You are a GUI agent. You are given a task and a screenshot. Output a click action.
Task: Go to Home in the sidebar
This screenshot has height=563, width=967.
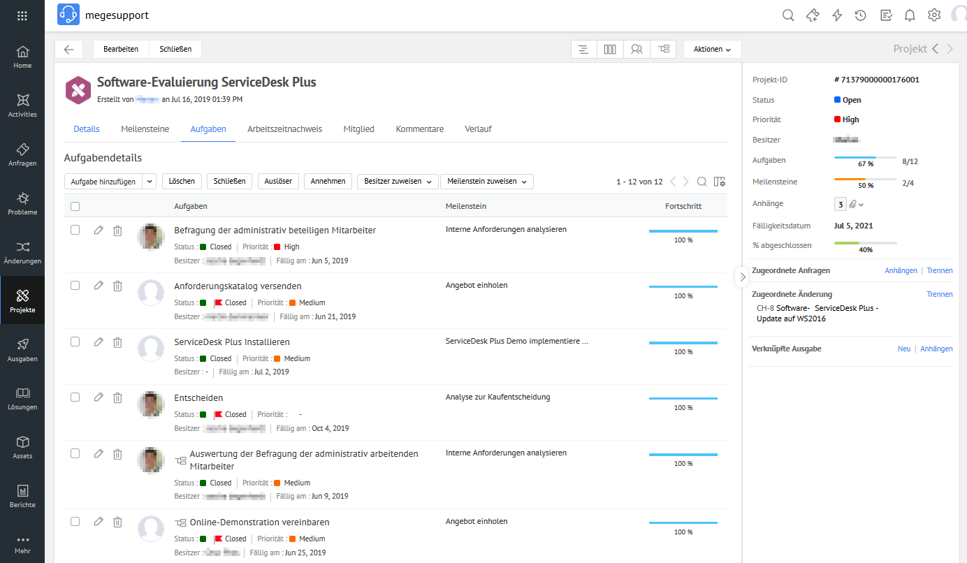pyautogui.click(x=22, y=57)
